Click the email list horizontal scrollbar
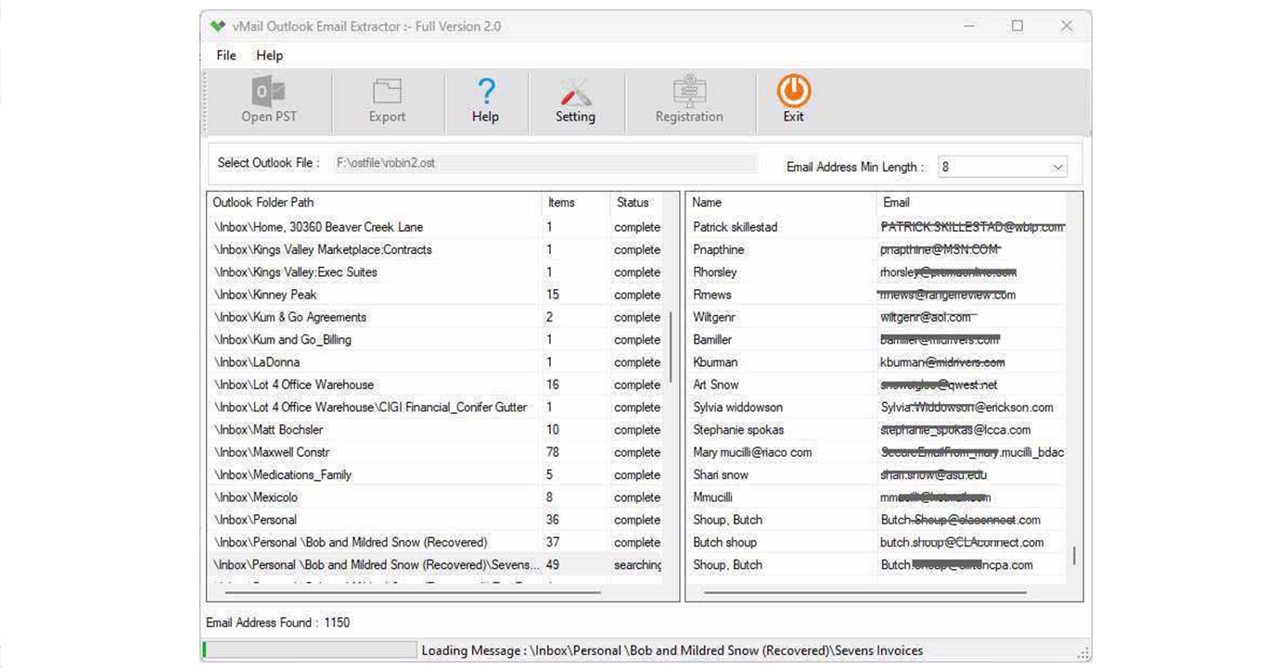 point(864,592)
